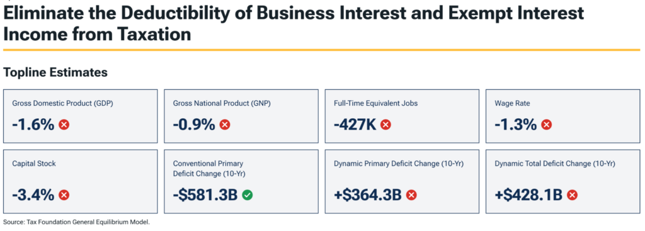645x231 pixels.
Task: Click the green checkmark icon beside -$581.3B
Action: (x=247, y=195)
